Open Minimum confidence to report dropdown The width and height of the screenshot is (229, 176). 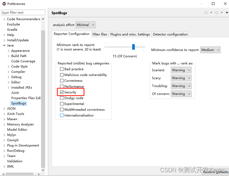pyautogui.click(x=210, y=50)
